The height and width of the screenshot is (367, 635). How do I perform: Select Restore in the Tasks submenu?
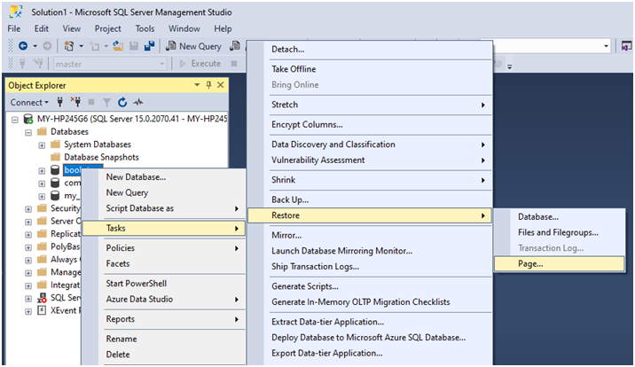coord(370,215)
